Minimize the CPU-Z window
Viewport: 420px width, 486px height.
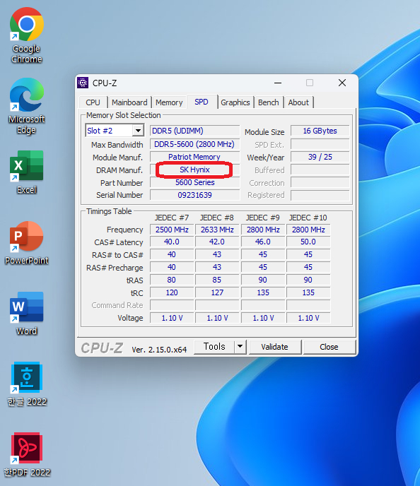click(278, 83)
